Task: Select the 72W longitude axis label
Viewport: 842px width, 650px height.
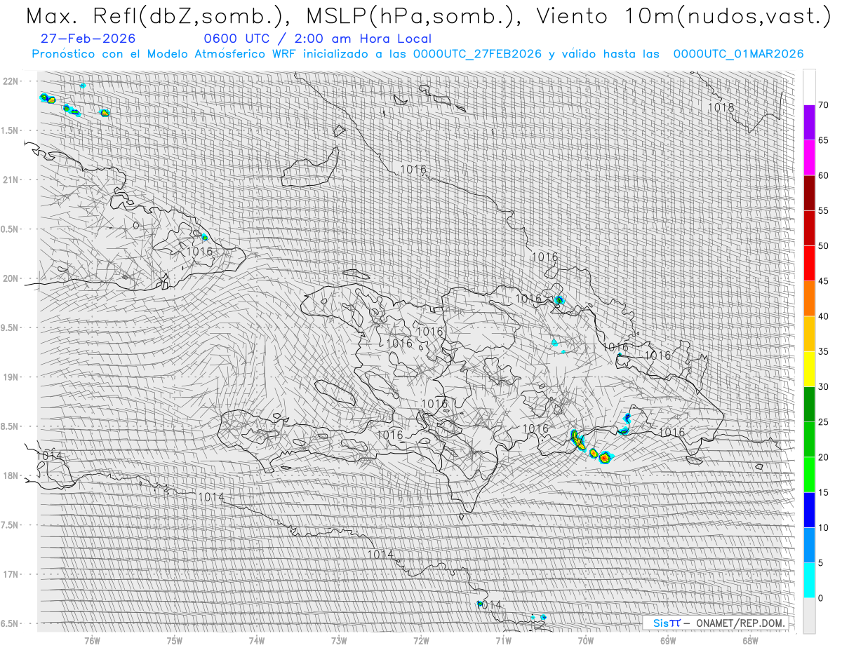Action: click(421, 640)
